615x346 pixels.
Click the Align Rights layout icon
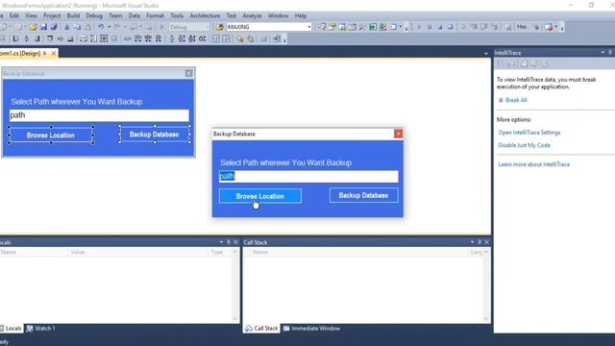tap(37, 38)
